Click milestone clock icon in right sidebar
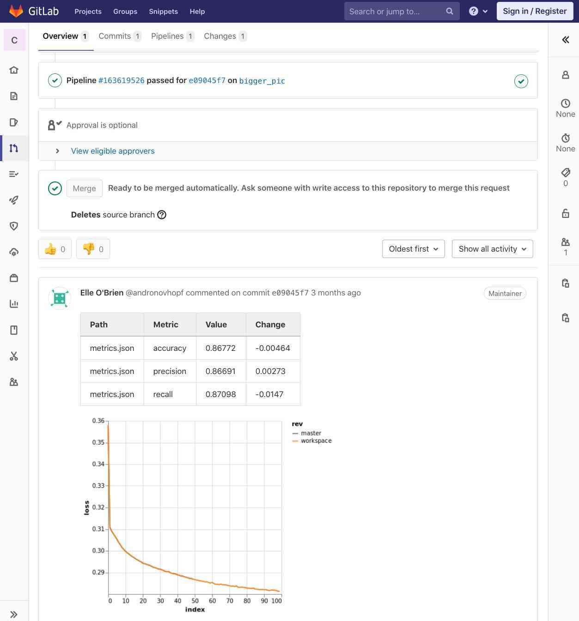Screen dimensions: 579x621 point(566,103)
